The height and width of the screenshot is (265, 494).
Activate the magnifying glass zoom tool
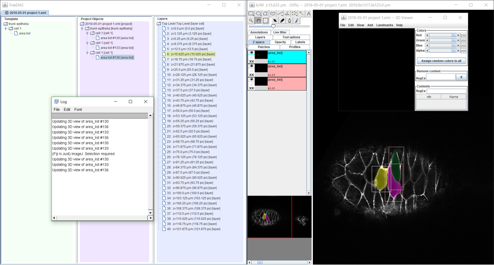(x=251, y=21)
